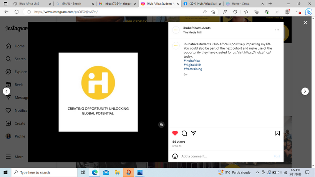The width and height of the screenshot is (315, 177).
Task: Open the #digitalskills hashtag link
Action: (x=192, y=65)
